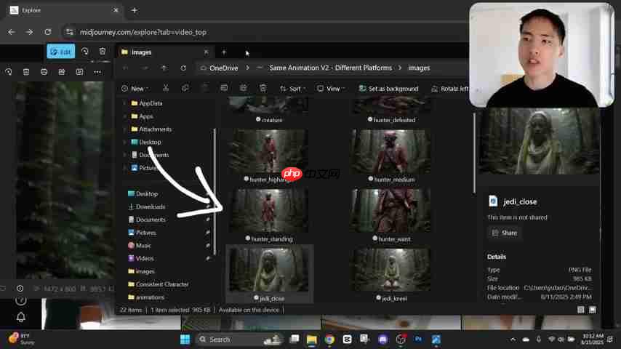Click the site information icon in the address bar
Image resolution: width=621 pixels, height=349 pixels.
click(x=69, y=32)
